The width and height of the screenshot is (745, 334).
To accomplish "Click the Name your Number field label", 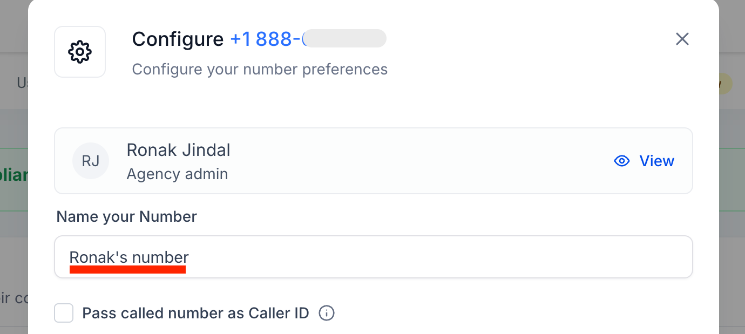I will point(126,216).
